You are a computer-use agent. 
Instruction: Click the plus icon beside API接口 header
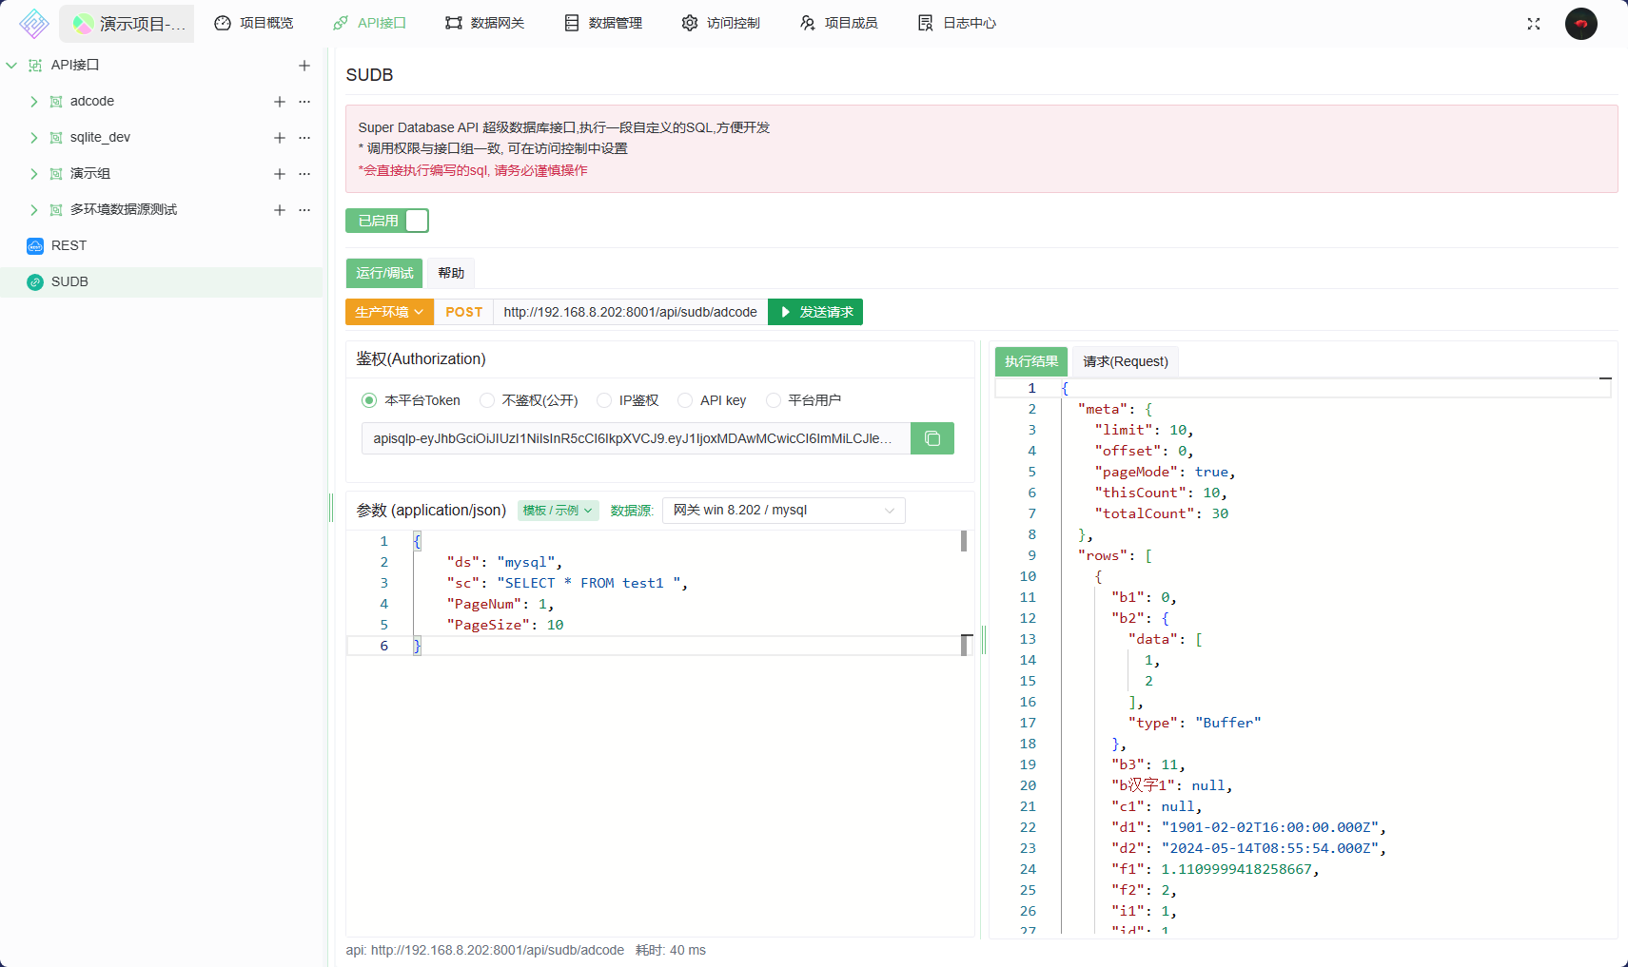304,66
